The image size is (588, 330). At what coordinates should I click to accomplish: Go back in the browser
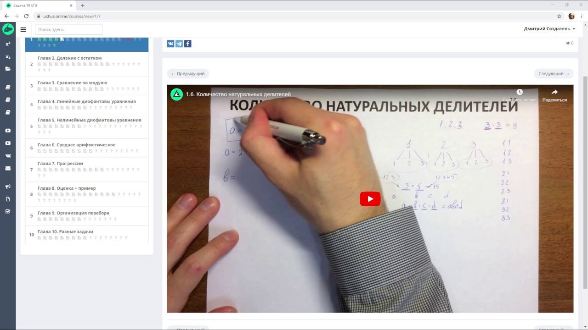(x=6, y=16)
